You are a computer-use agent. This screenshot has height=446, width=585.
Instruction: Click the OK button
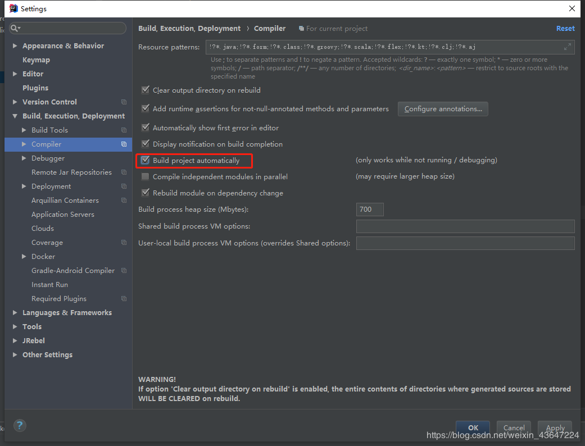(x=473, y=427)
